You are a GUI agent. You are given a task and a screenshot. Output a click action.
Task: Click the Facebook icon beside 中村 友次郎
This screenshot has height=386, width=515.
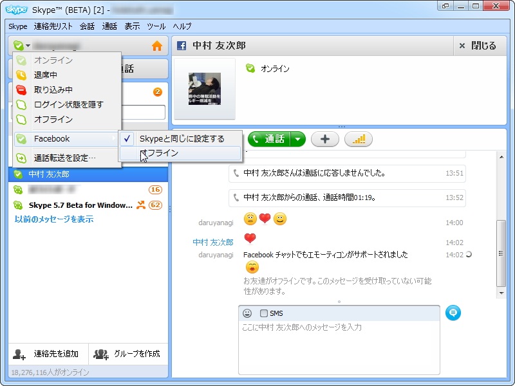pyautogui.click(x=182, y=46)
